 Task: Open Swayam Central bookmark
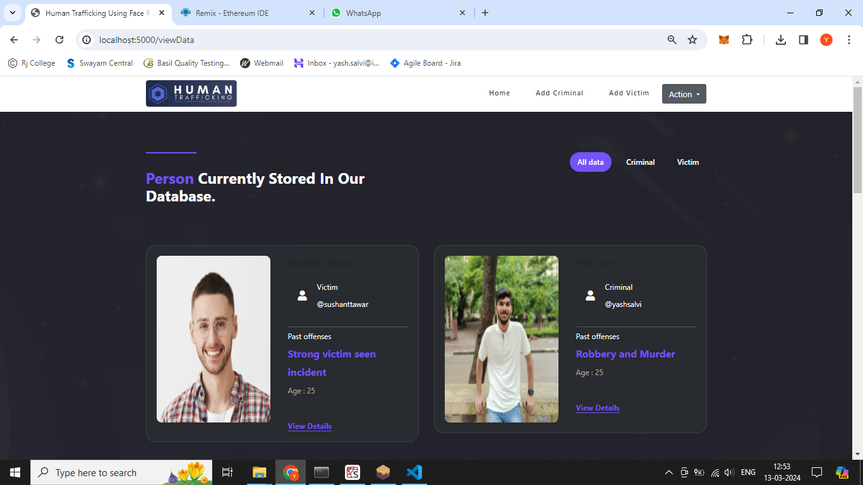(x=100, y=63)
